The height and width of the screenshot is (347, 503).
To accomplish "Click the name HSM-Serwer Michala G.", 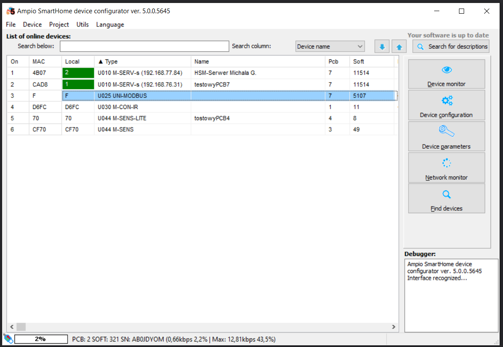I will (225, 73).
